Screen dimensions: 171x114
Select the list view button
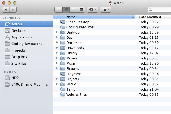66,10
